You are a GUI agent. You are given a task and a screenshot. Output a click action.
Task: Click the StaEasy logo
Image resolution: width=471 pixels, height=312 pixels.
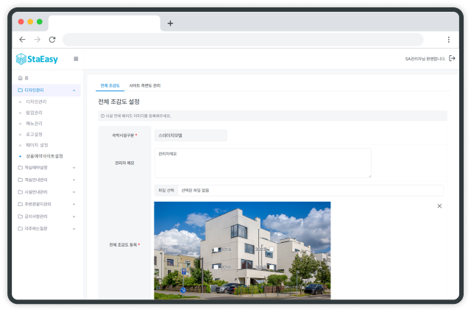pos(37,59)
